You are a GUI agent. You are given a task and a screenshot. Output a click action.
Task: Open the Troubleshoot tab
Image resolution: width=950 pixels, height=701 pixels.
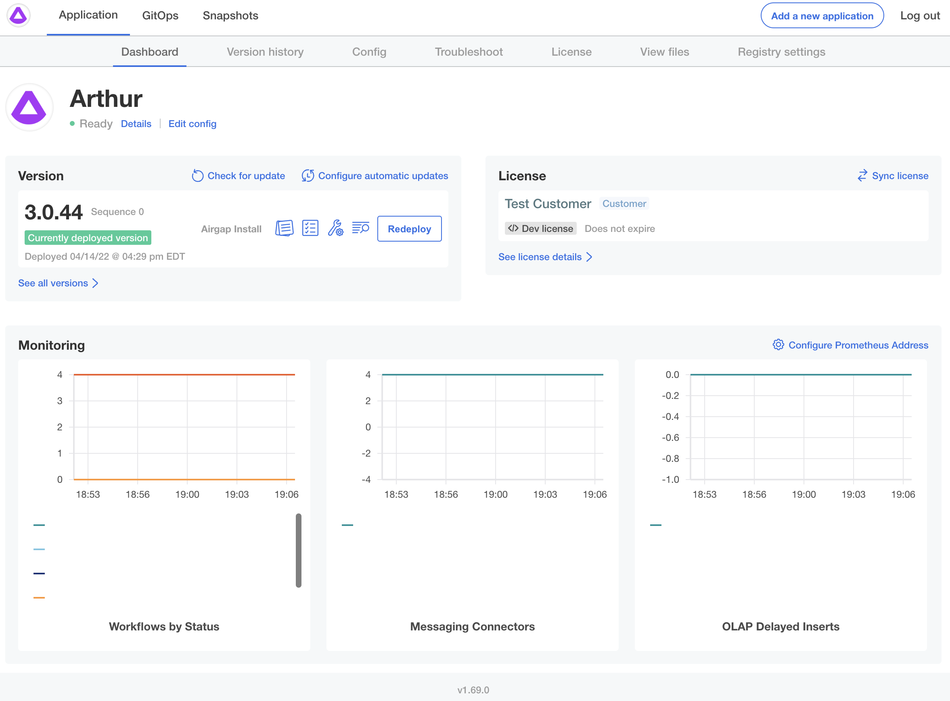[469, 52]
